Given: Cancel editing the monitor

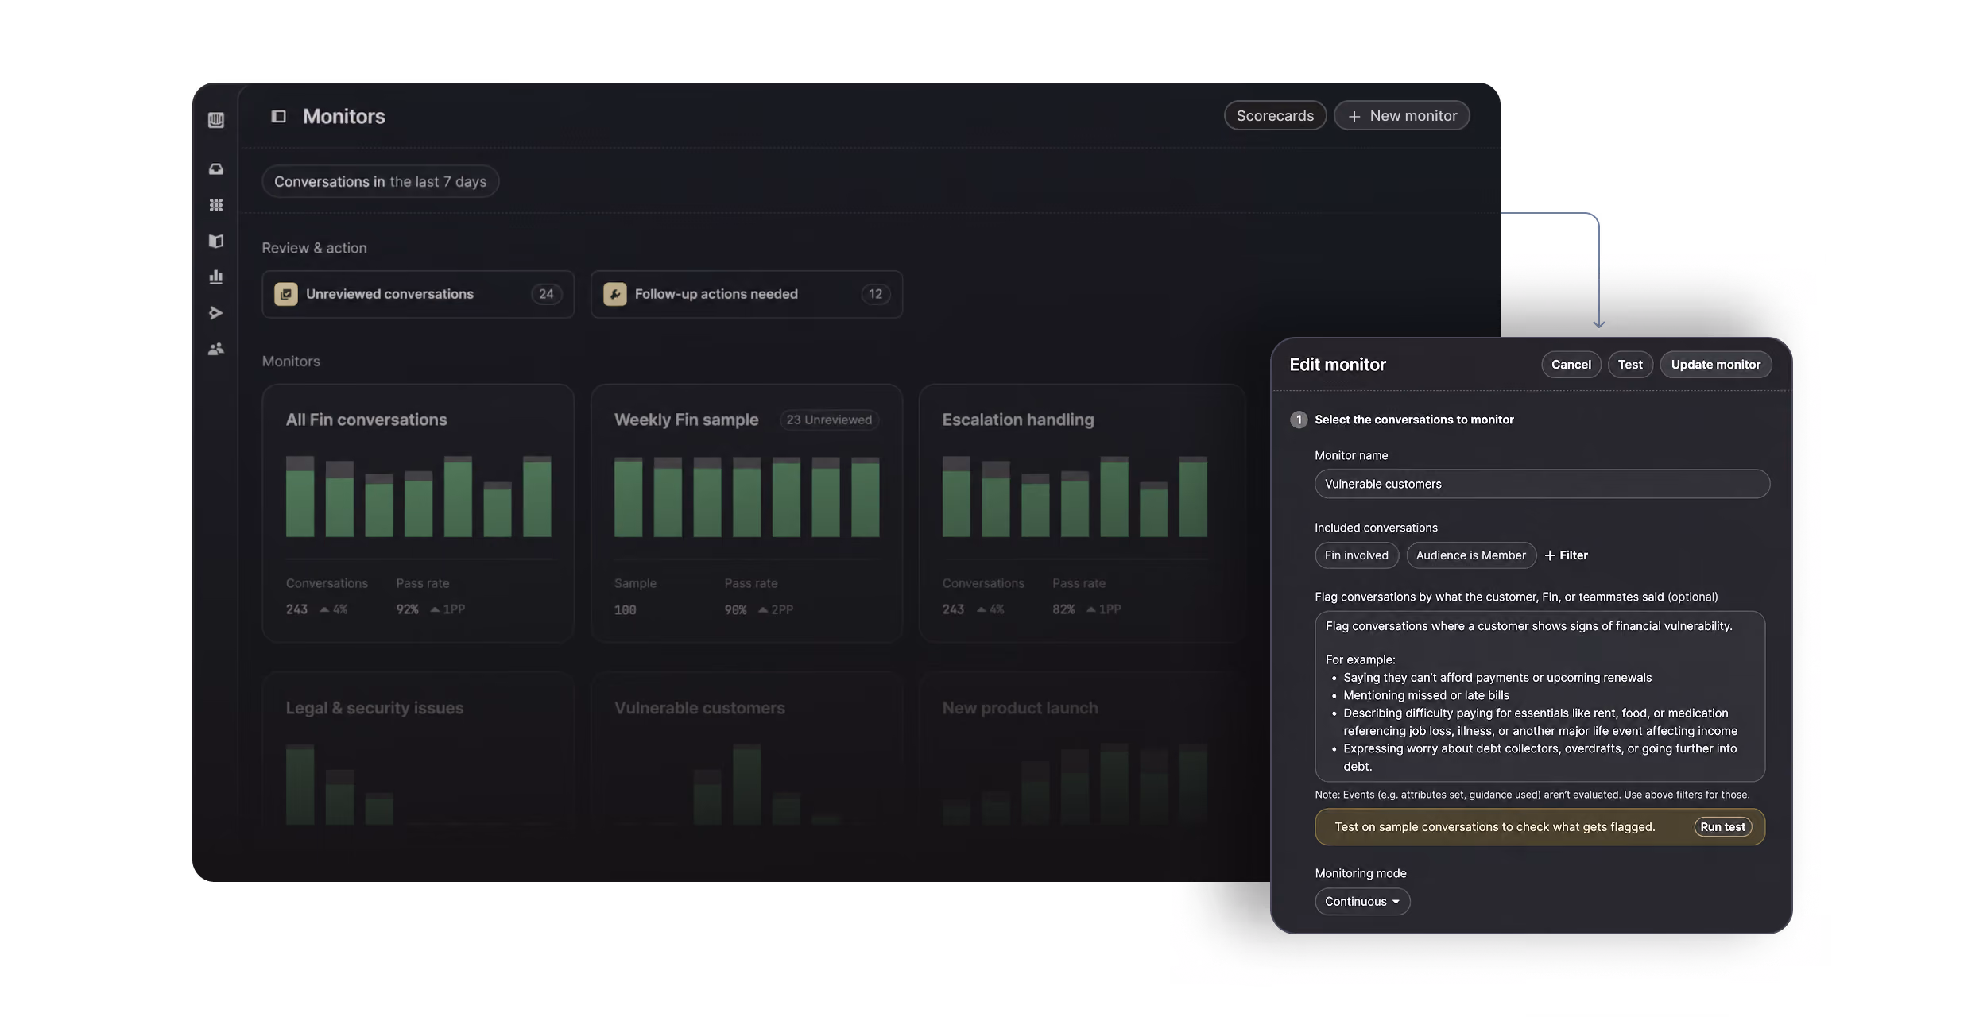Looking at the screenshot, I should [1571, 365].
